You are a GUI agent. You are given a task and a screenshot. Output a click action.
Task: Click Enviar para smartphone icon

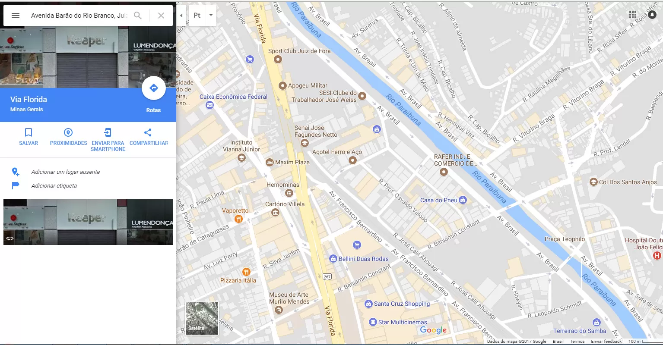[108, 132]
